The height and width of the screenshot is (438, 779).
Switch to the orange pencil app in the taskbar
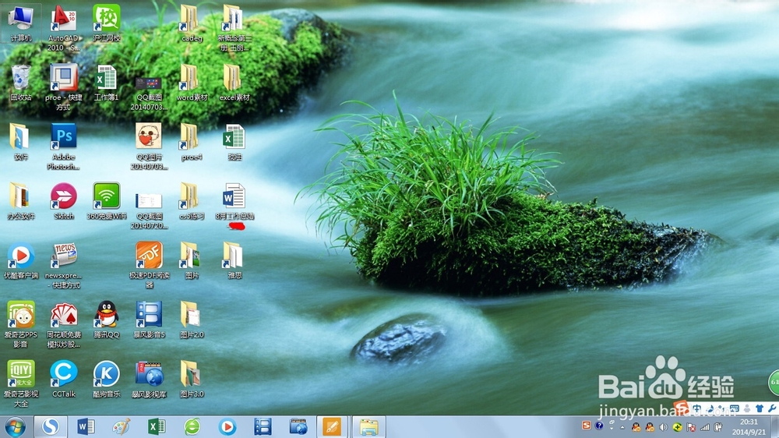tap(332, 426)
